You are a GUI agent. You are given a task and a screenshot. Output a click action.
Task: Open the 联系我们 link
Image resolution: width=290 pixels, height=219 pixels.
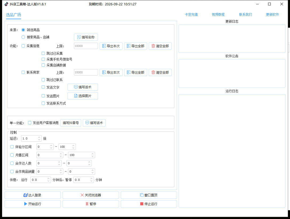[245, 15]
